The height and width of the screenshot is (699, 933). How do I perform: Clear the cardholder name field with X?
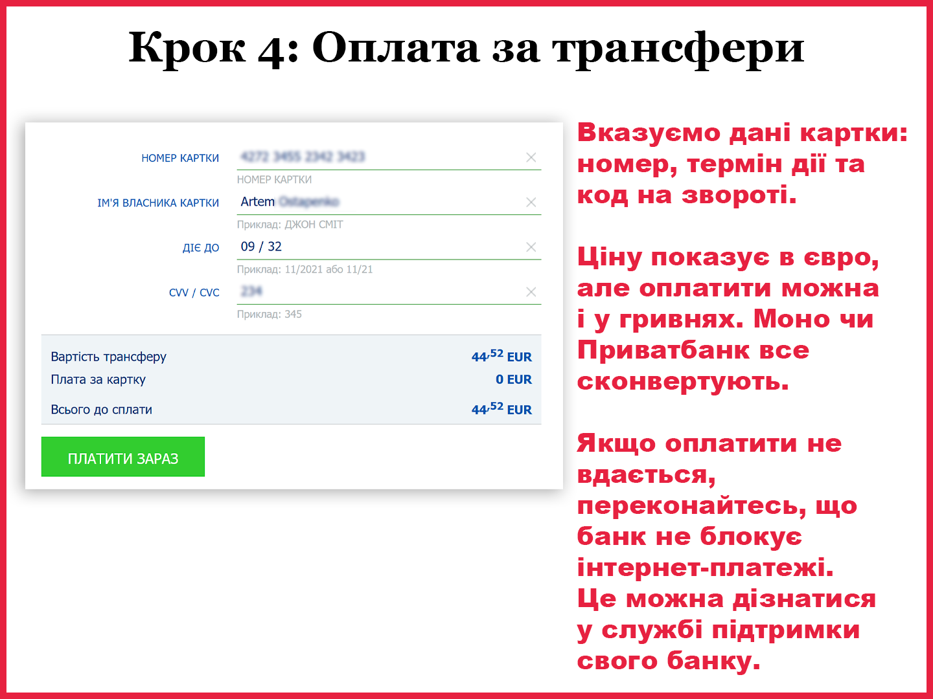tap(531, 202)
